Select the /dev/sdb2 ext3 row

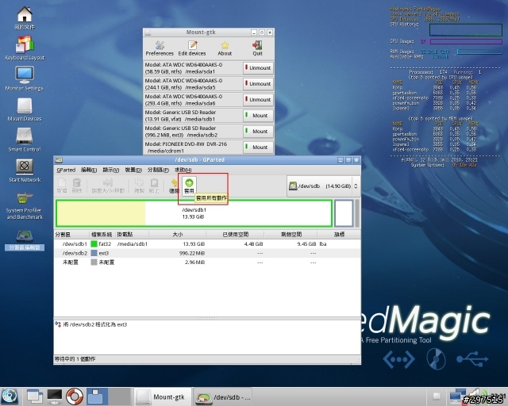pyautogui.click(x=207, y=253)
